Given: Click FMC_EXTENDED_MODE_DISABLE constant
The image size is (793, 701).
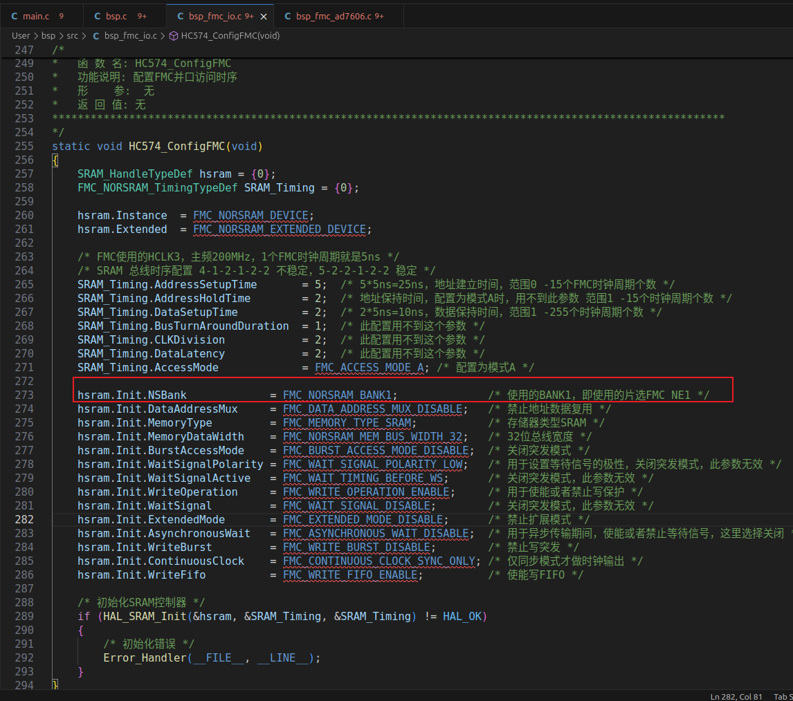Looking at the screenshot, I should pyautogui.click(x=363, y=520).
